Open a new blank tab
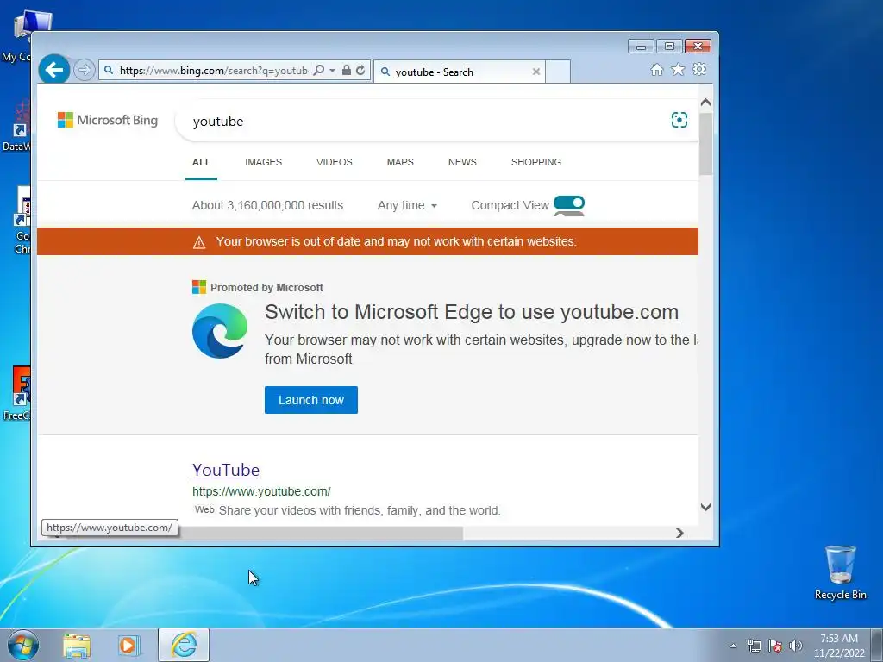This screenshot has width=883, height=662. tap(558, 72)
